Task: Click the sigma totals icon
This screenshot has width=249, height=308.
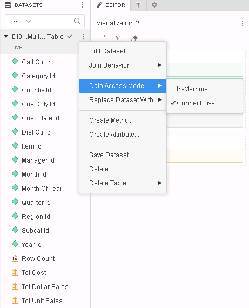Action: pos(118,38)
